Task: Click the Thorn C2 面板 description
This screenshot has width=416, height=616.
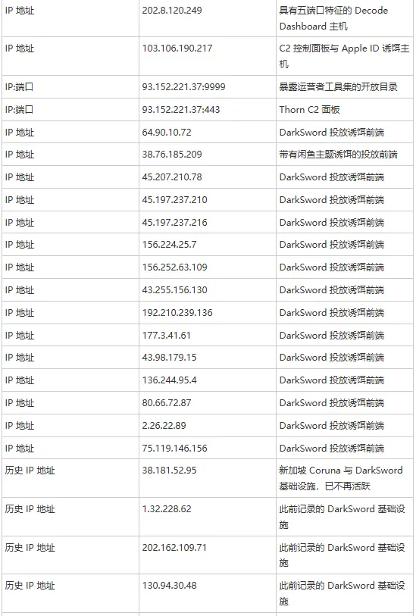Action: pos(310,110)
